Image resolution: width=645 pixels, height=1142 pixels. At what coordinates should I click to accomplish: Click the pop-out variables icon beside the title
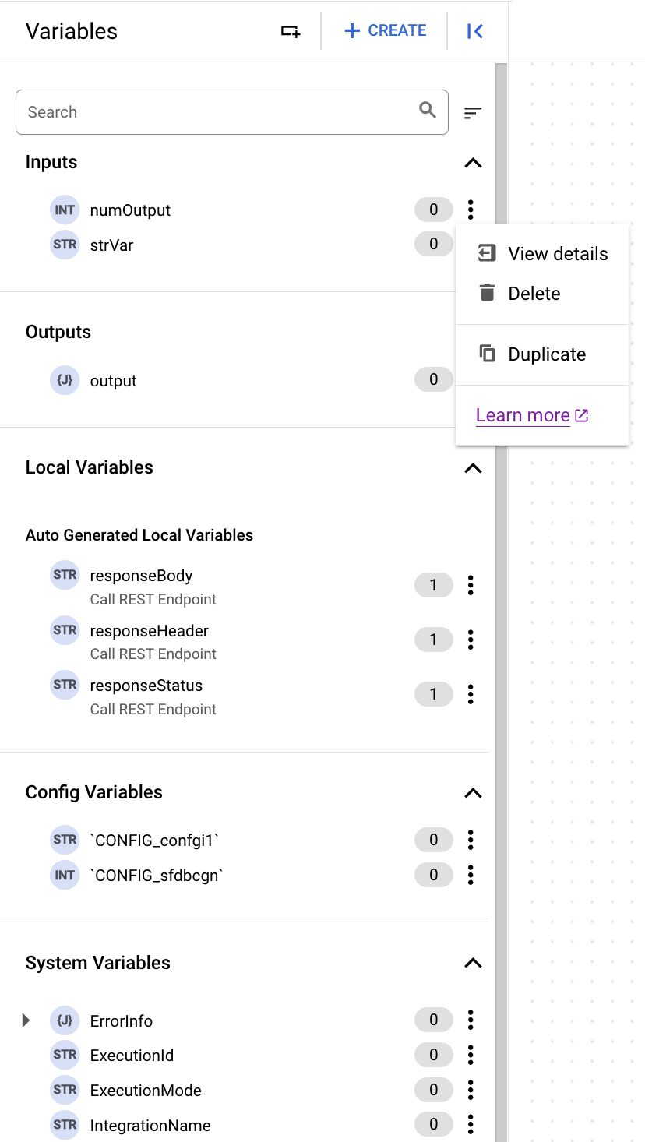(289, 30)
